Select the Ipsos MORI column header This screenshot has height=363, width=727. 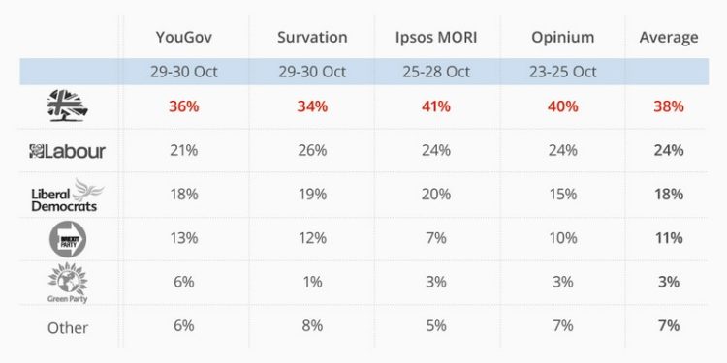pyautogui.click(x=436, y=37)
